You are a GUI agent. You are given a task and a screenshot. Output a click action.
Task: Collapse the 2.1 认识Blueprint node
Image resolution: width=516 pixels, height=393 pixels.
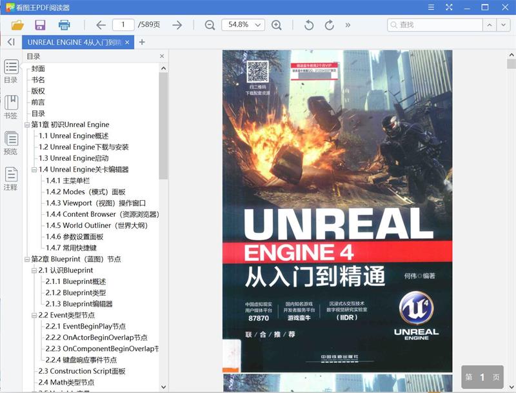click(34, 270)
